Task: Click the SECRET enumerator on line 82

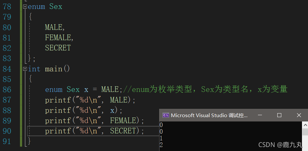Action: click(58, 48)
